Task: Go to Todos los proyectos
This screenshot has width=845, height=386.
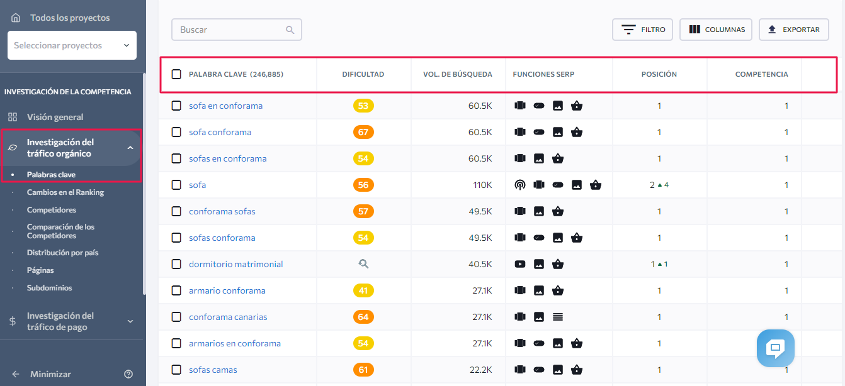Action: 70,18
